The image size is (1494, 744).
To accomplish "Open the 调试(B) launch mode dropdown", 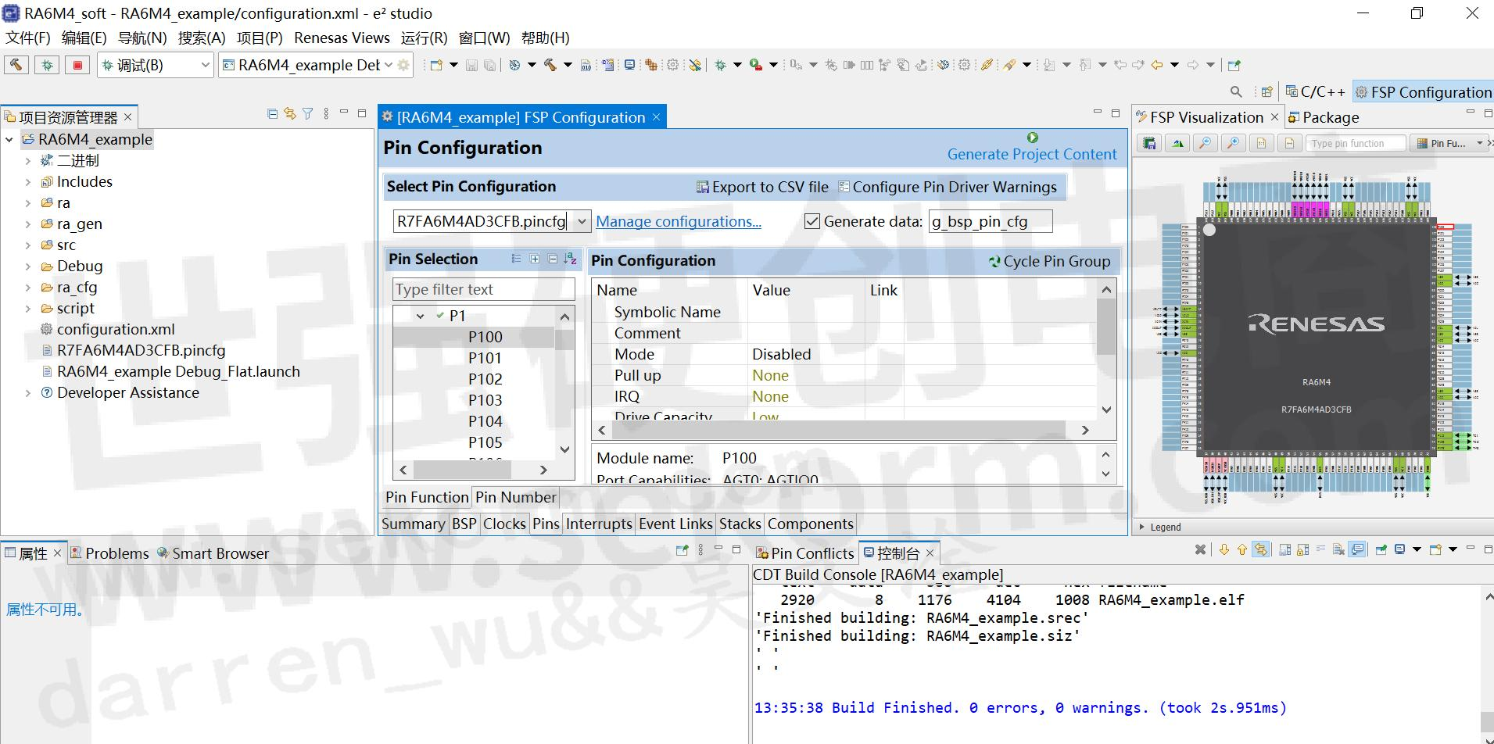I will tap(206, 66).
